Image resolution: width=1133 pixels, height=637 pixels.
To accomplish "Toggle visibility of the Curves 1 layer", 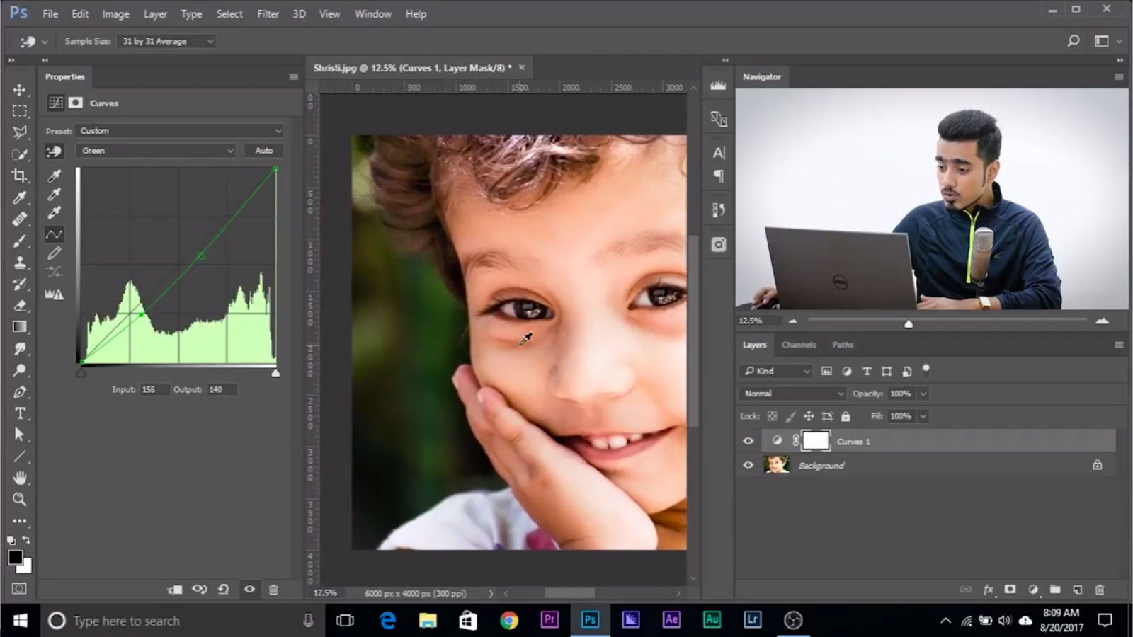I will (748, 441).
